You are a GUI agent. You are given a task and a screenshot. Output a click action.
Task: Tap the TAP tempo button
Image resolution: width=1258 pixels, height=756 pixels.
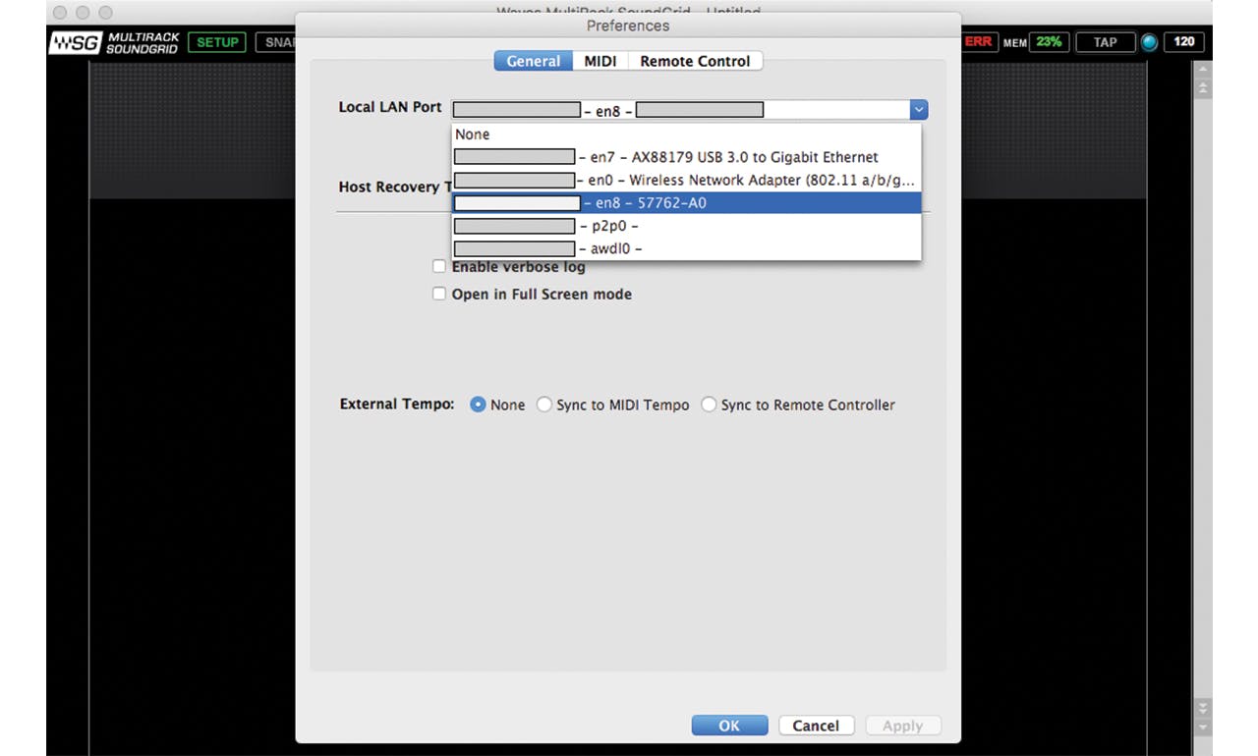pos(1105,41)
